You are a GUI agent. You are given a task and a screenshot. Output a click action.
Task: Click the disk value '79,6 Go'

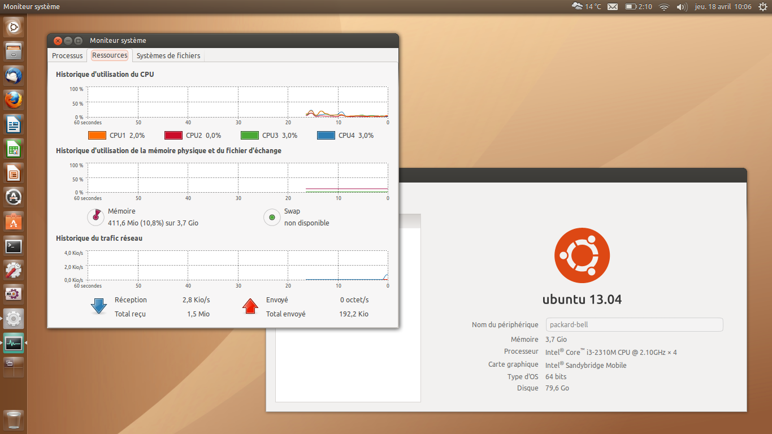[x=557, y=389]
